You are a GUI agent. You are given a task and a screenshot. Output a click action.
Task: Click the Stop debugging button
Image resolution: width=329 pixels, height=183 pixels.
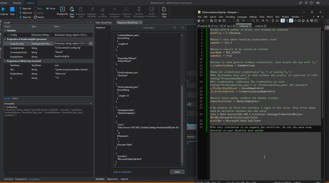coord(12,11)
